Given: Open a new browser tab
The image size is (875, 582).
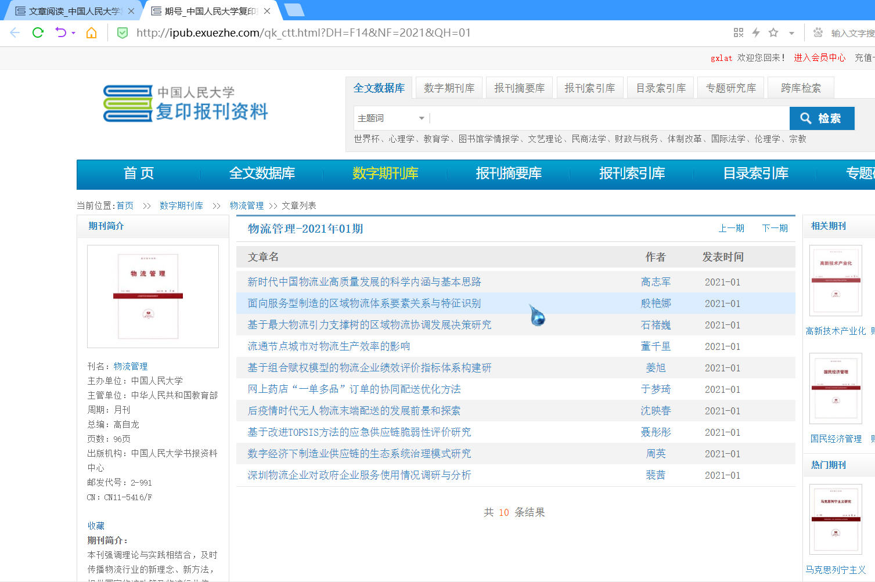Looking at the screenshot, I should pyautogui.click(x=294, y=10).
